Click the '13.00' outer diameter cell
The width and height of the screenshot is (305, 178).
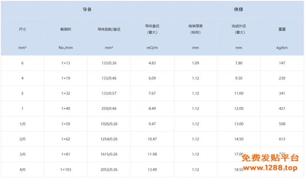coord(239,124)
